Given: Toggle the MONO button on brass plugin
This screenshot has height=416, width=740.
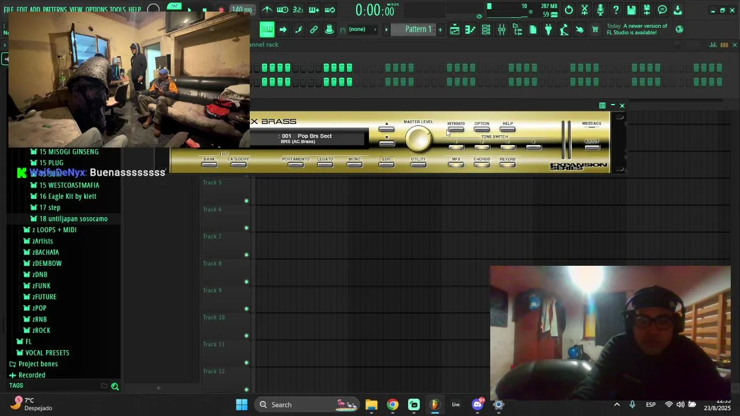Looking at the screenshot, I should pos(354,165).
